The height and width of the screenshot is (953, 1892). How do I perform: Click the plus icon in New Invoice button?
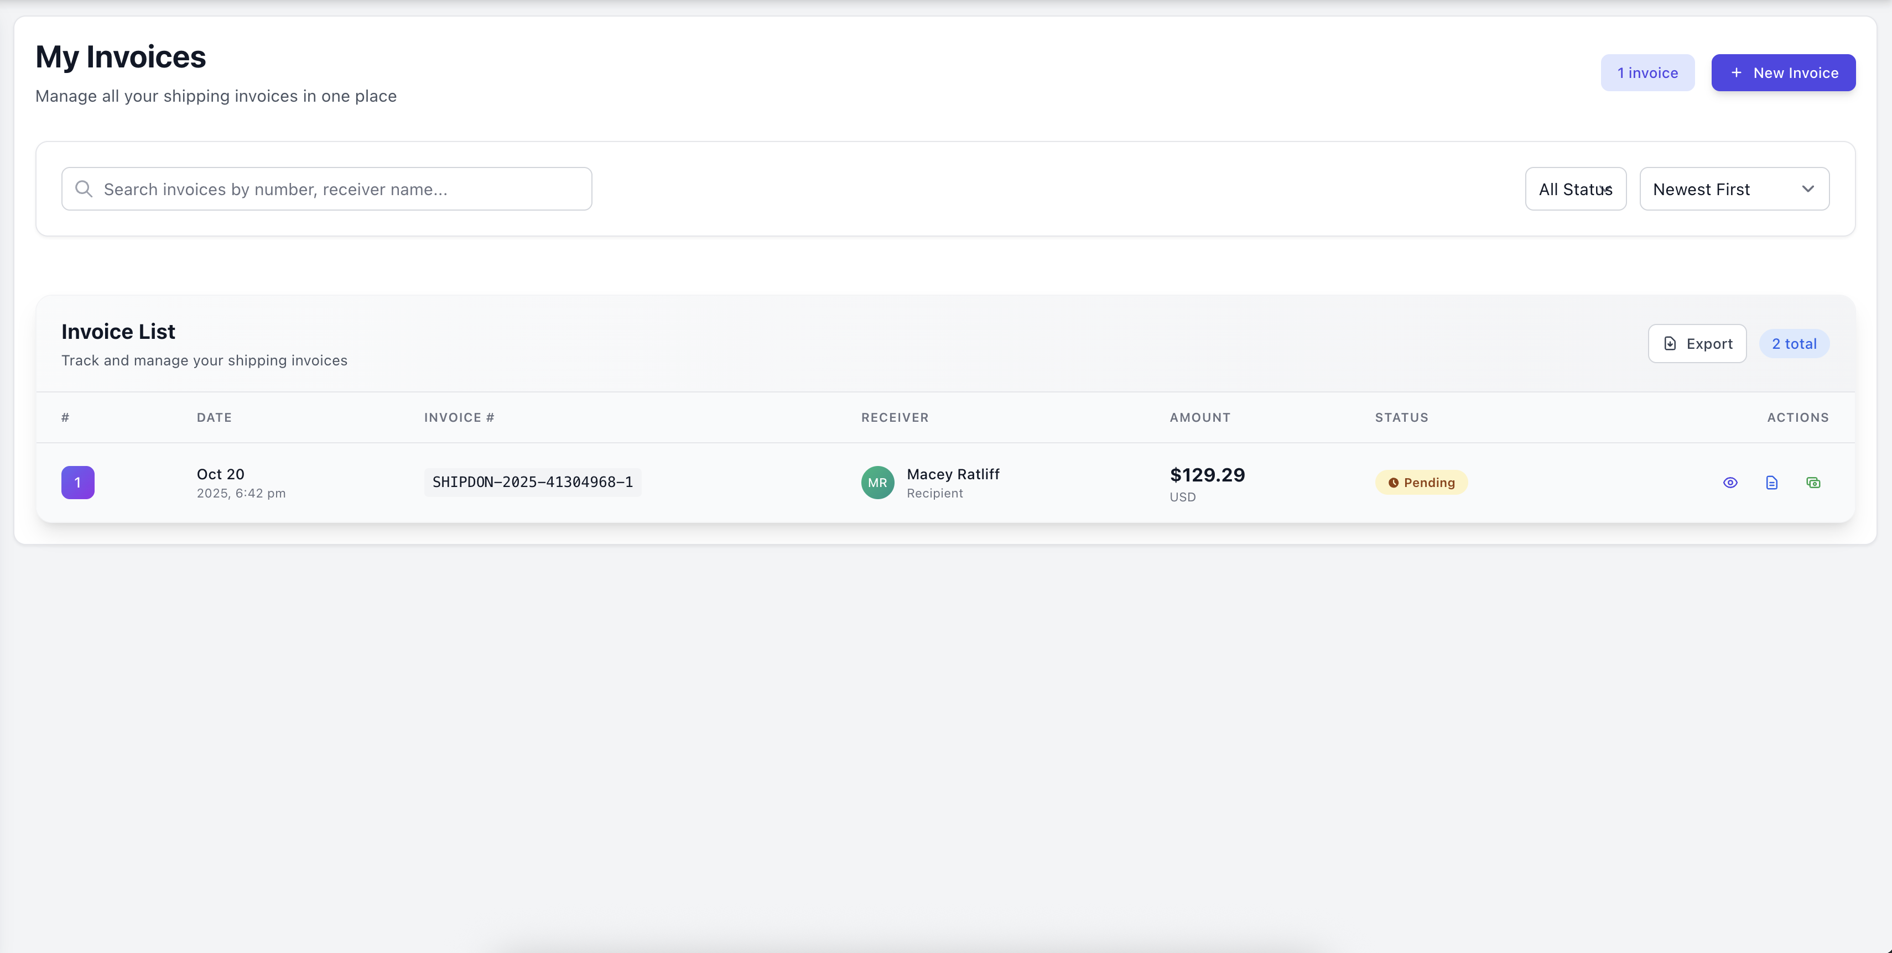point(1737,72)
